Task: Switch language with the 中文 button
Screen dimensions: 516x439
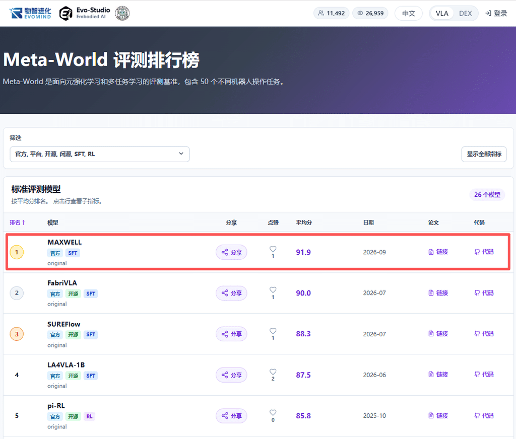Action: (408, 13)
